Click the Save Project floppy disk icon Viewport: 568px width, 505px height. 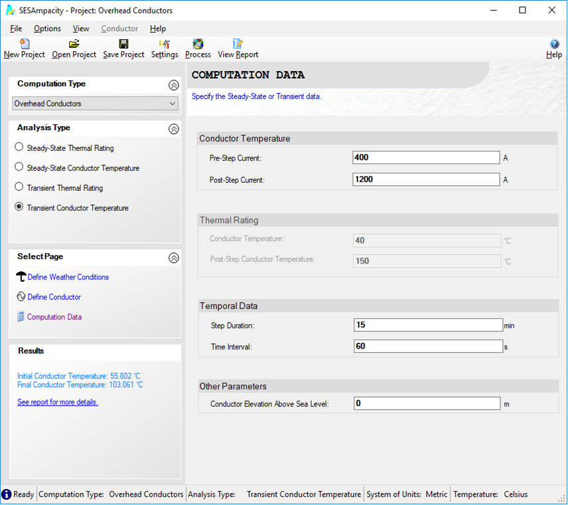click(123, 44)
